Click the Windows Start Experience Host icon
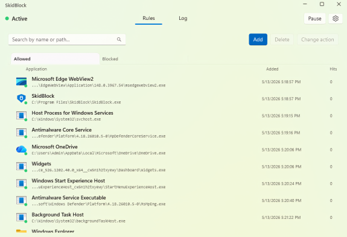Image resolution: width=347 pixels, height=237 pixels. click(x=22, y=183)
